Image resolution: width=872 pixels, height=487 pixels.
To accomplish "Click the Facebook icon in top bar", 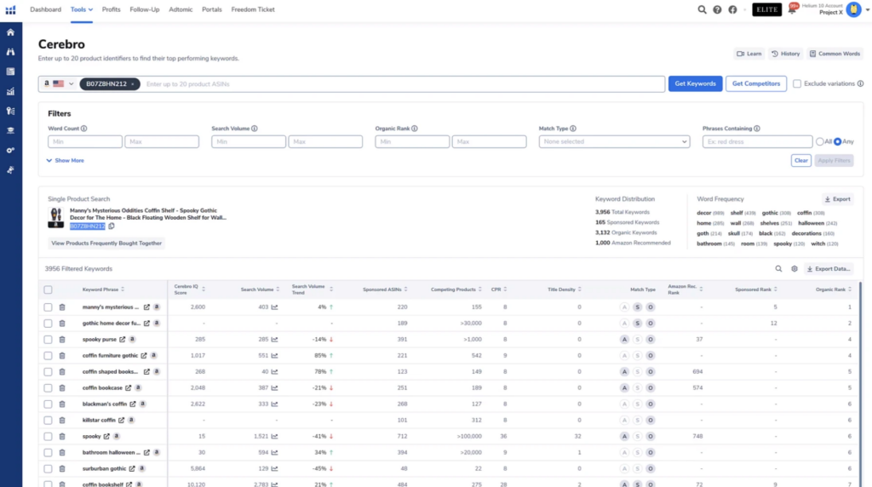I will click(x=732, y=9).
